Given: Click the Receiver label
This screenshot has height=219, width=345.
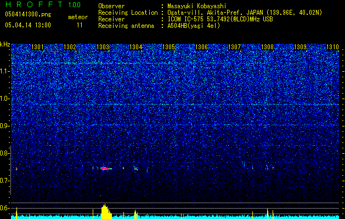Looking at the screenshot, I should coord(111,19).
